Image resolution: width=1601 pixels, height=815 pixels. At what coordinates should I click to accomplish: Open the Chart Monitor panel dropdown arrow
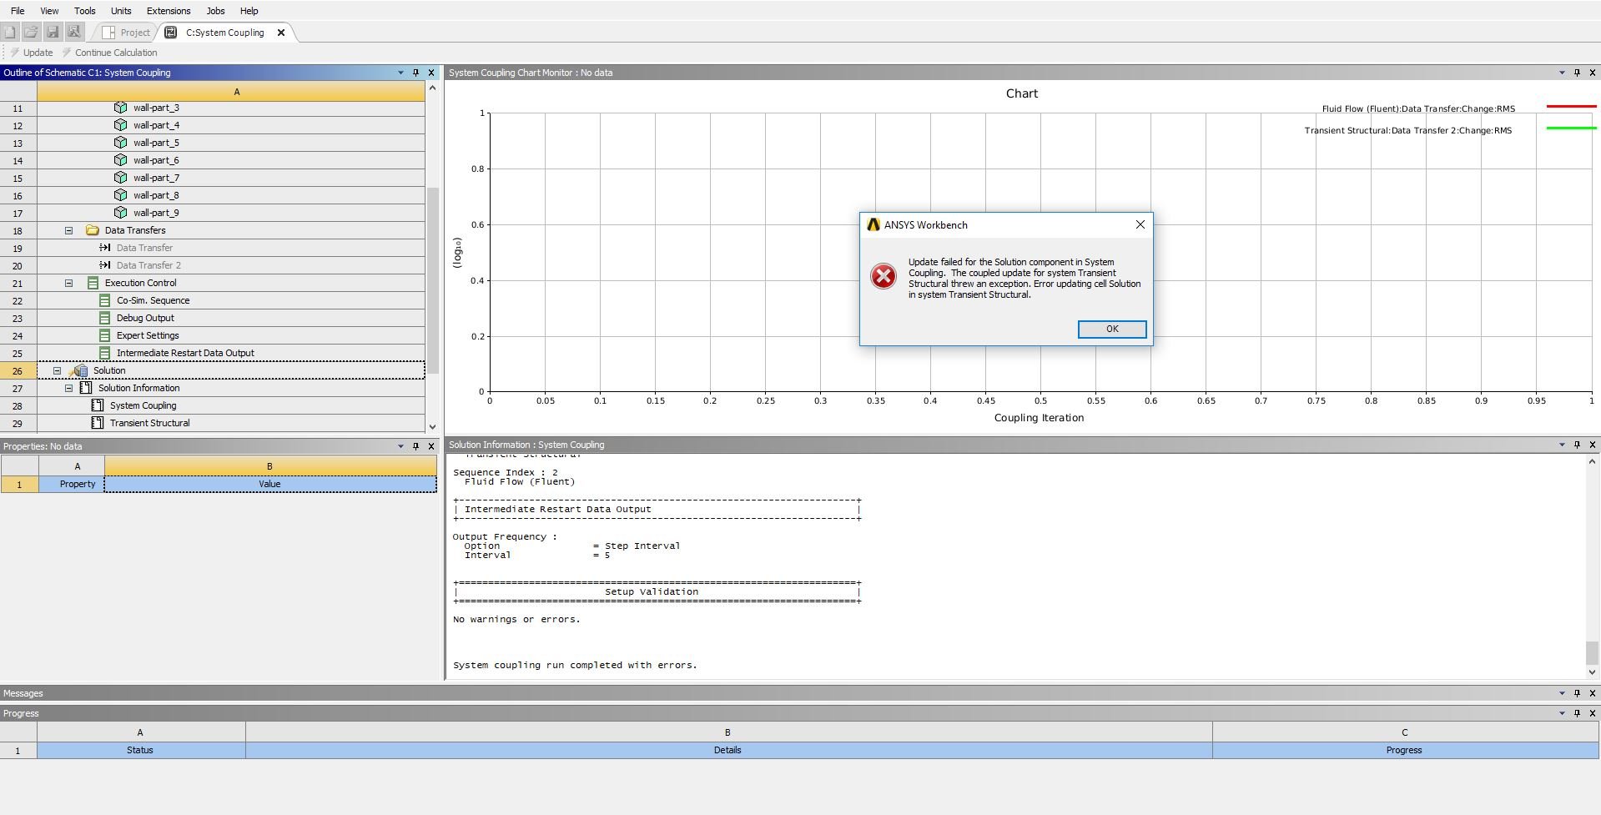1562,73
